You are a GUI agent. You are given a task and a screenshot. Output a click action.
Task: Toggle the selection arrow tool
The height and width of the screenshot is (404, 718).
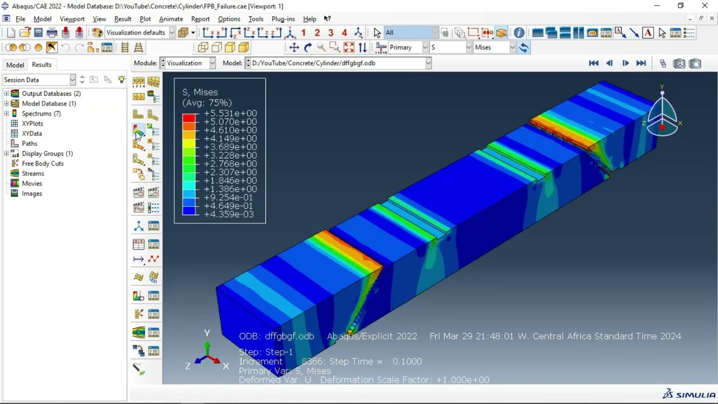point(378,33)
